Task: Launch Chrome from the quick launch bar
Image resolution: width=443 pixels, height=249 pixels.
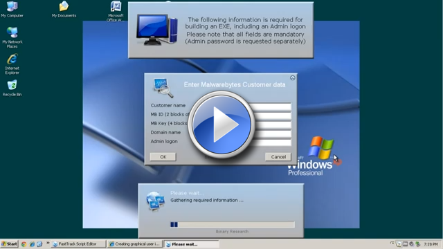Action: 24,244
